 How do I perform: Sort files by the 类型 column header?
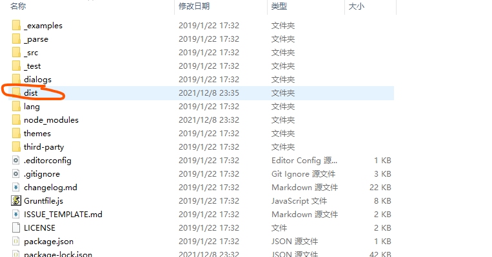(x=279, y=6)
